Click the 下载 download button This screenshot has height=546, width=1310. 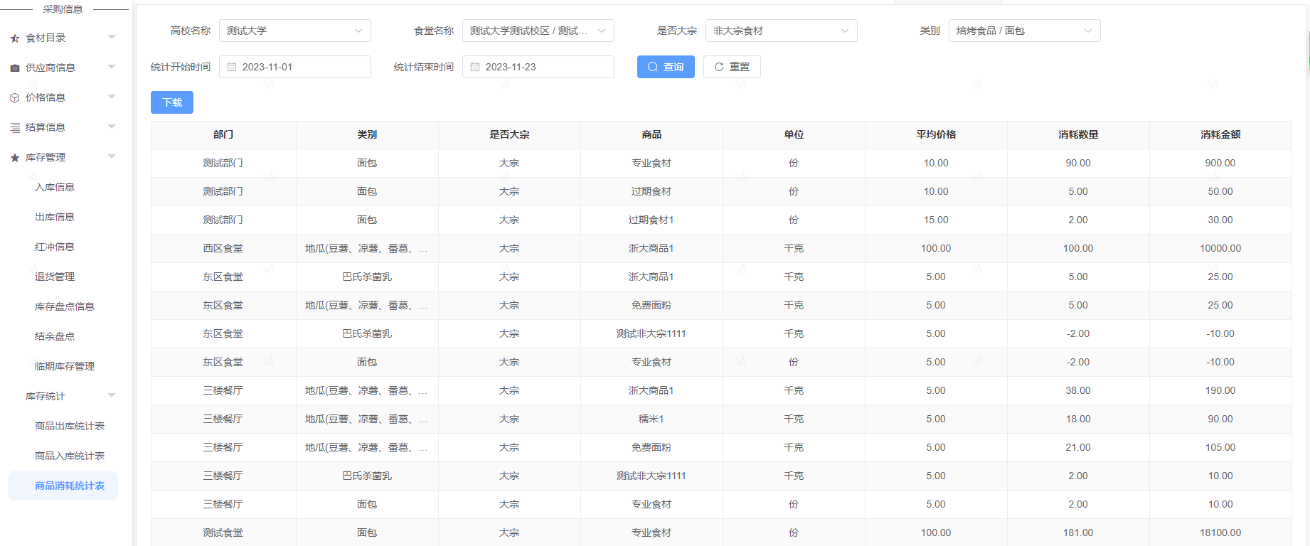coord(172,102)
